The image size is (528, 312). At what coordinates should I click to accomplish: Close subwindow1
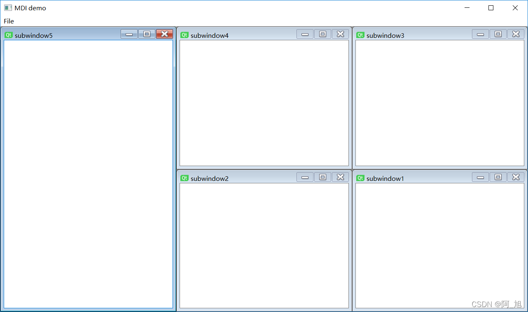click(x=516, y=177)
